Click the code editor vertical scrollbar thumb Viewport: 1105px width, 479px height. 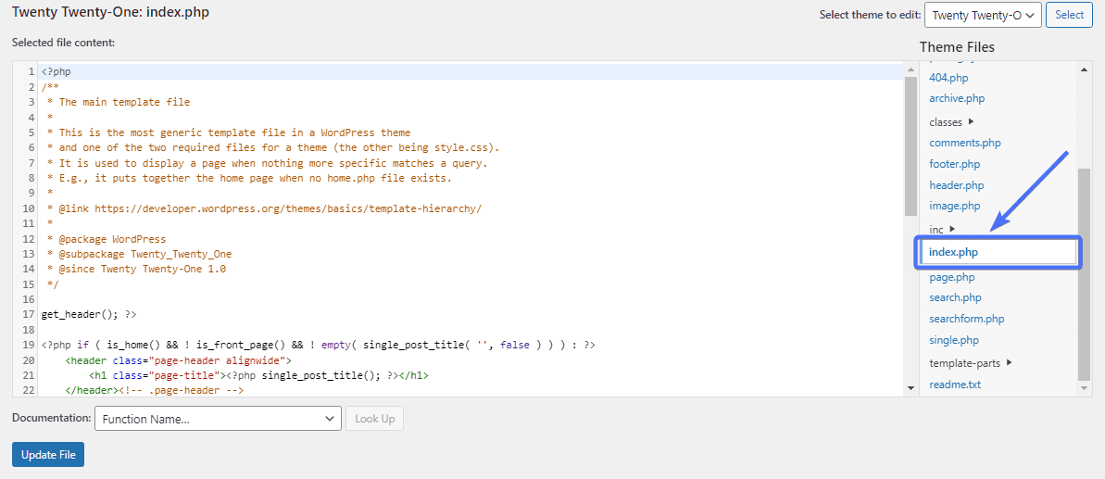point(910,145)
